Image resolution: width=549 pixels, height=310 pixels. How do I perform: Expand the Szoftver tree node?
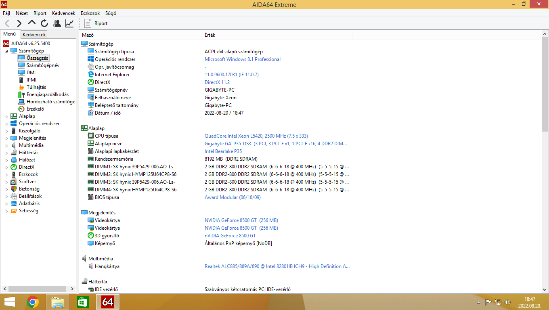(6, 182)
